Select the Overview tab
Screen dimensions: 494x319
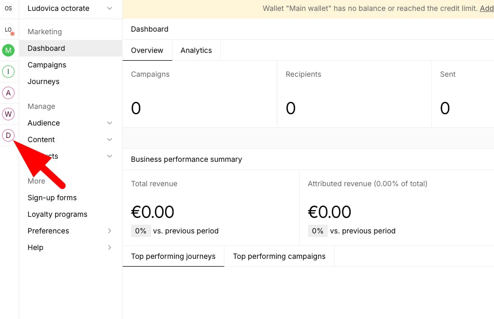click(x=147, y=50)
